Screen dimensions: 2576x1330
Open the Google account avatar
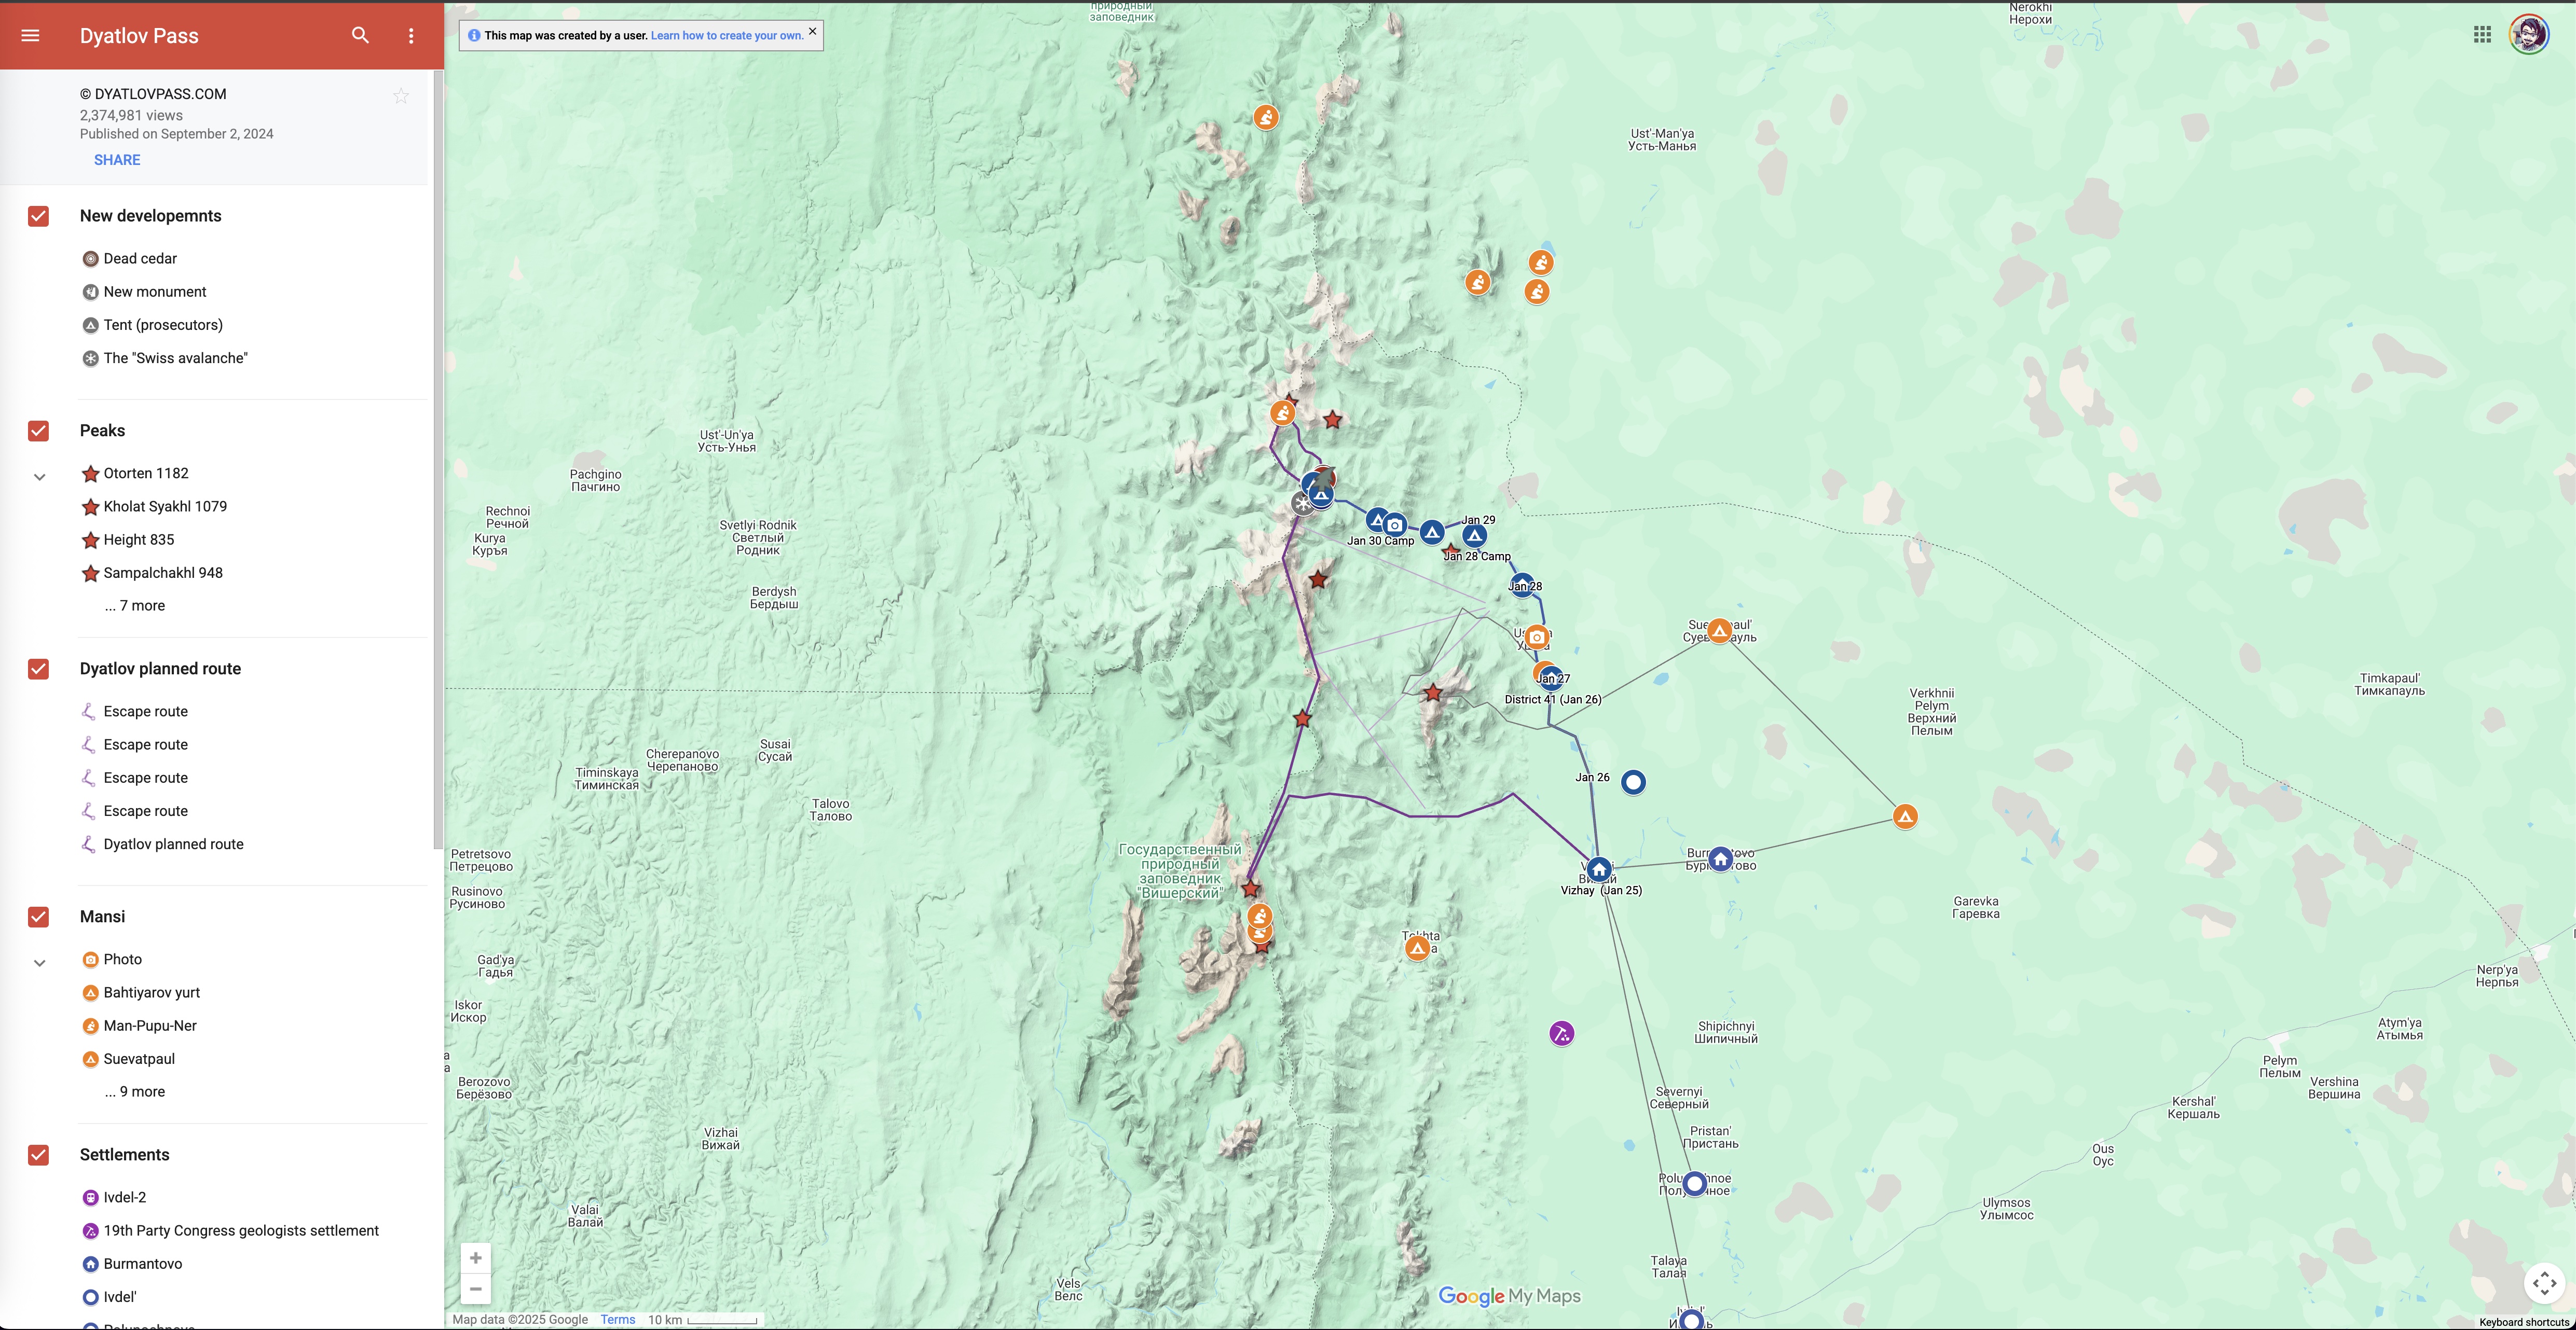(2529, 35)
